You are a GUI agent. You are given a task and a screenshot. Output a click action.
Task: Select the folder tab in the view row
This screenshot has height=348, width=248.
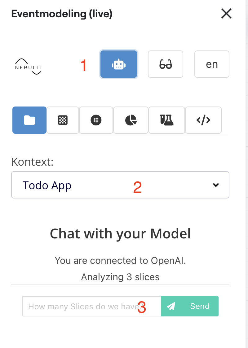click(x=29, y=120)
